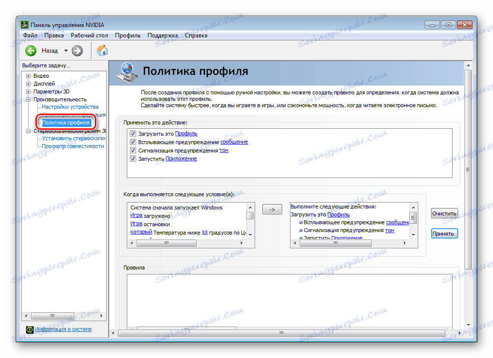Image resolution: width=493 pixels, height=358 pixels.
Task: Click Приложение link in action list
Action: (181, 158)
